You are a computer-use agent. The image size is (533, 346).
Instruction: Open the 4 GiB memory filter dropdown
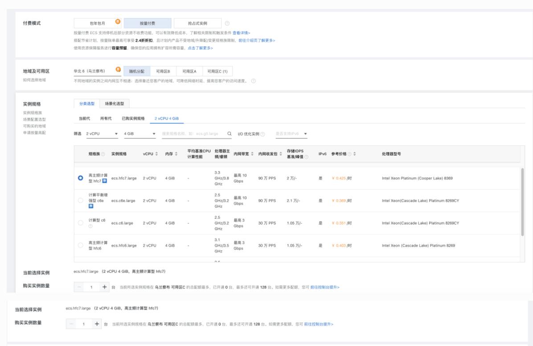(139, 134)
